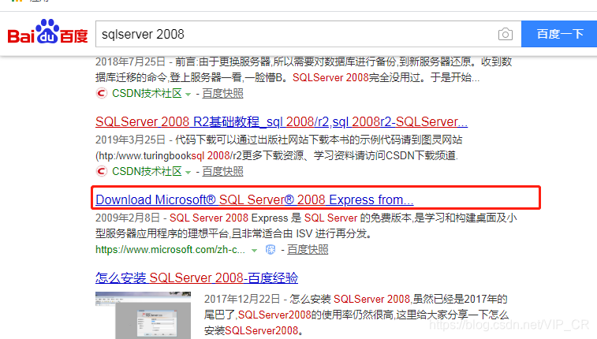This screenshot has width=597, height=339.
Task: Click CSDN技术社区 source under 2019年3月25日 result
Action: 147,171
